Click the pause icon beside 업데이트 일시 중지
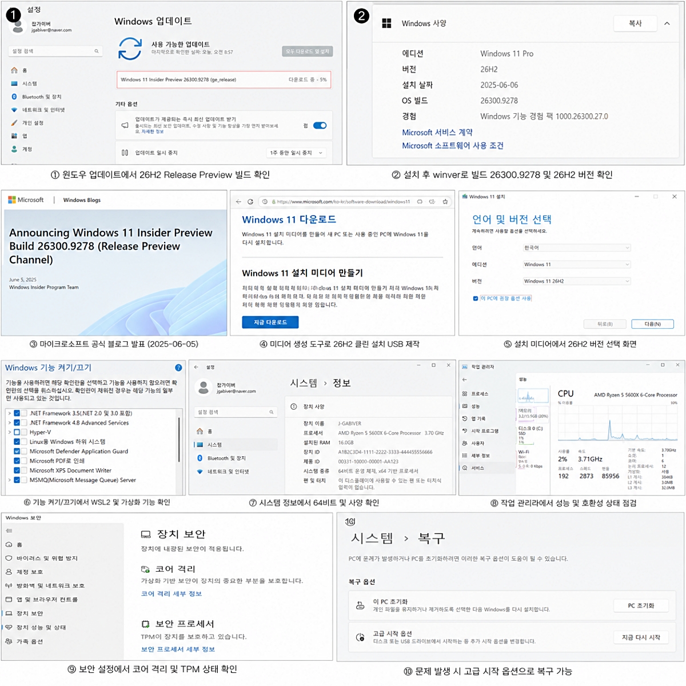Viewport: 686px width, 686px height. click(125, 153)
